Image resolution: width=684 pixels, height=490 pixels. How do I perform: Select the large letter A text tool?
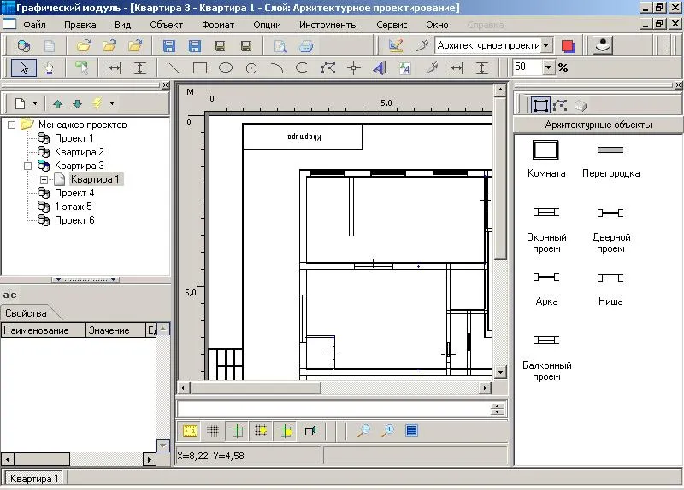[380, 68]
